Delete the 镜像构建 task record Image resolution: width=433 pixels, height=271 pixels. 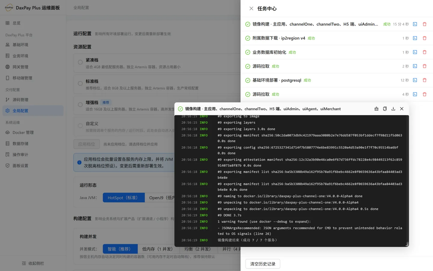point(425,24)
